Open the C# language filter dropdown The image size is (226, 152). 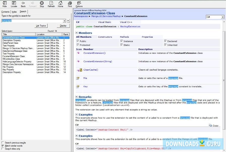coord(222,17)
